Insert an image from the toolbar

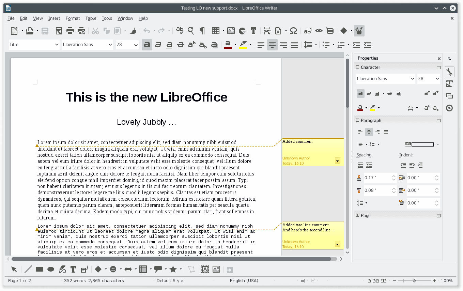(x=231, y=31)
